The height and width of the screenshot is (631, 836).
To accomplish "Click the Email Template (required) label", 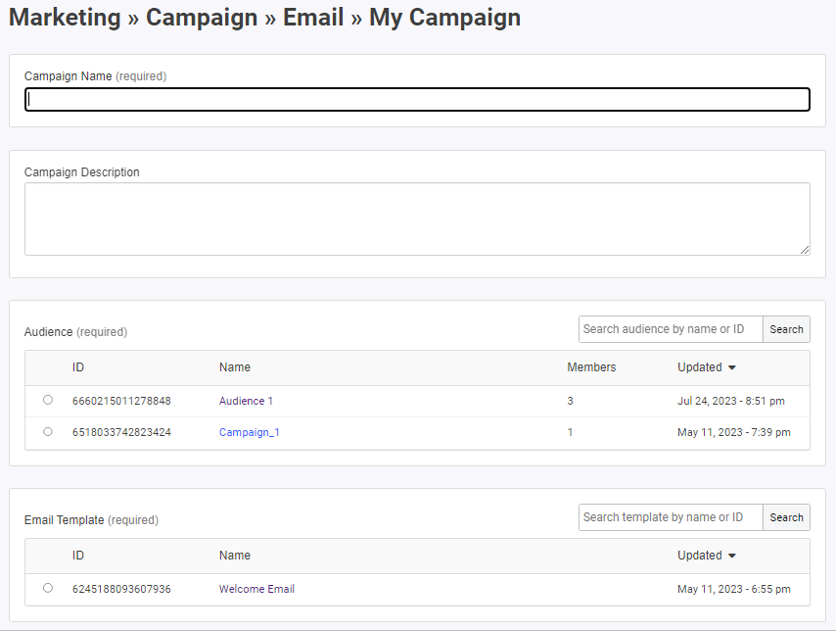I will pyautogui.click(x=91, y=520).
